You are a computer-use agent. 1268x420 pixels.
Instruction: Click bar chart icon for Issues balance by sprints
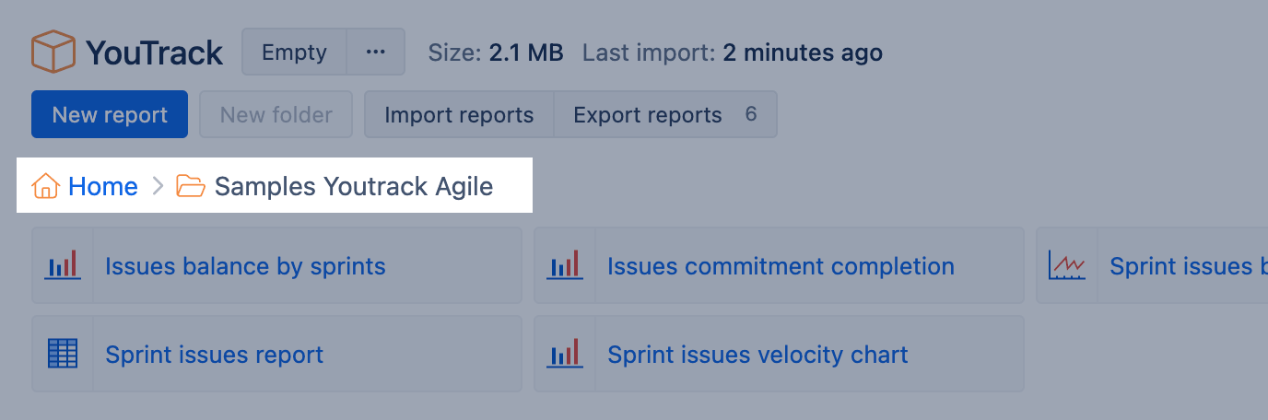tap(63, 266)
